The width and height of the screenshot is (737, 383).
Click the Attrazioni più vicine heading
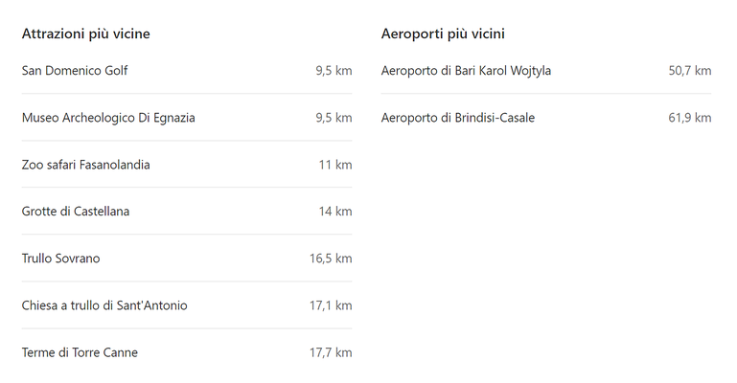pos(85,34)
